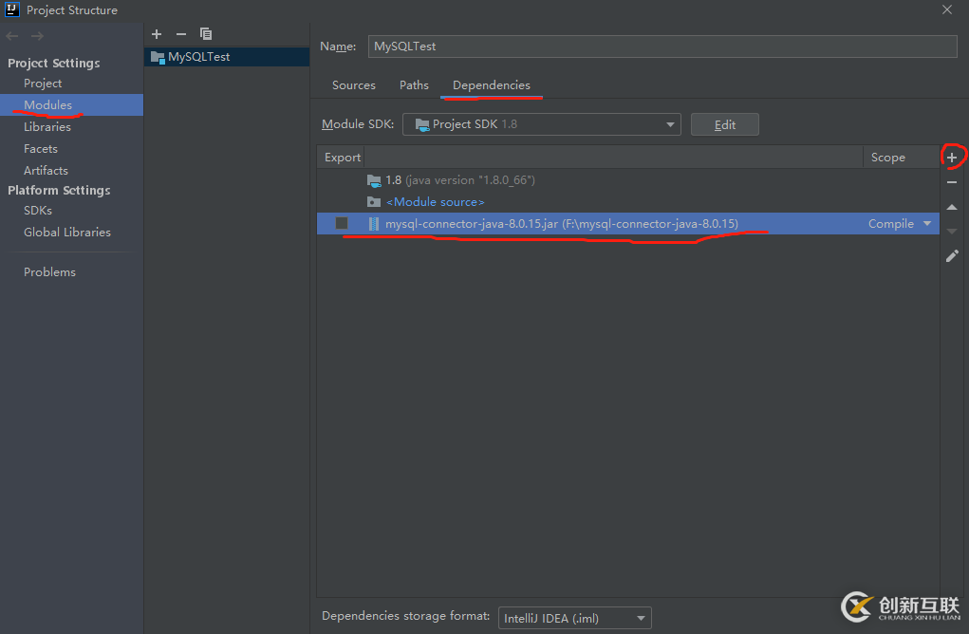Add a dependency with the plus icon
Screen dimensions: 969x634
point(952,158)
